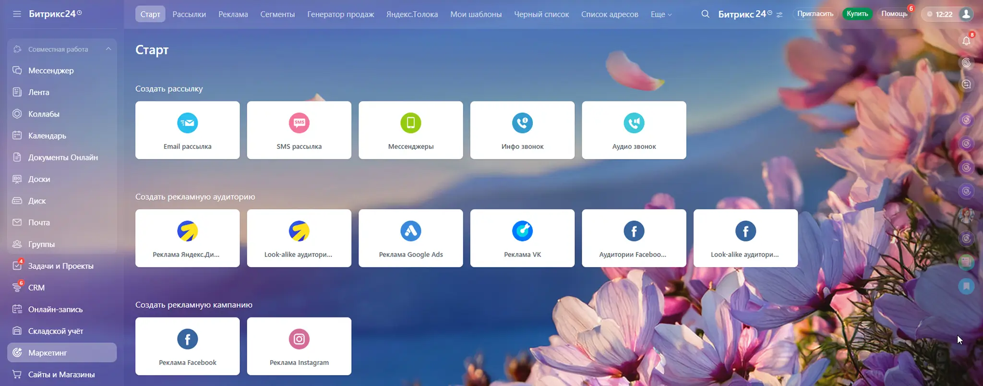Click the Инфо звонок icon
The width and height of the screenshot is (983, 386).
click(x=522, y=123)
